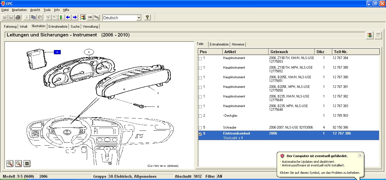The image size is (386, 180).
Task: Check the box for part 12 767 382
Action: [x=200, y=97]
